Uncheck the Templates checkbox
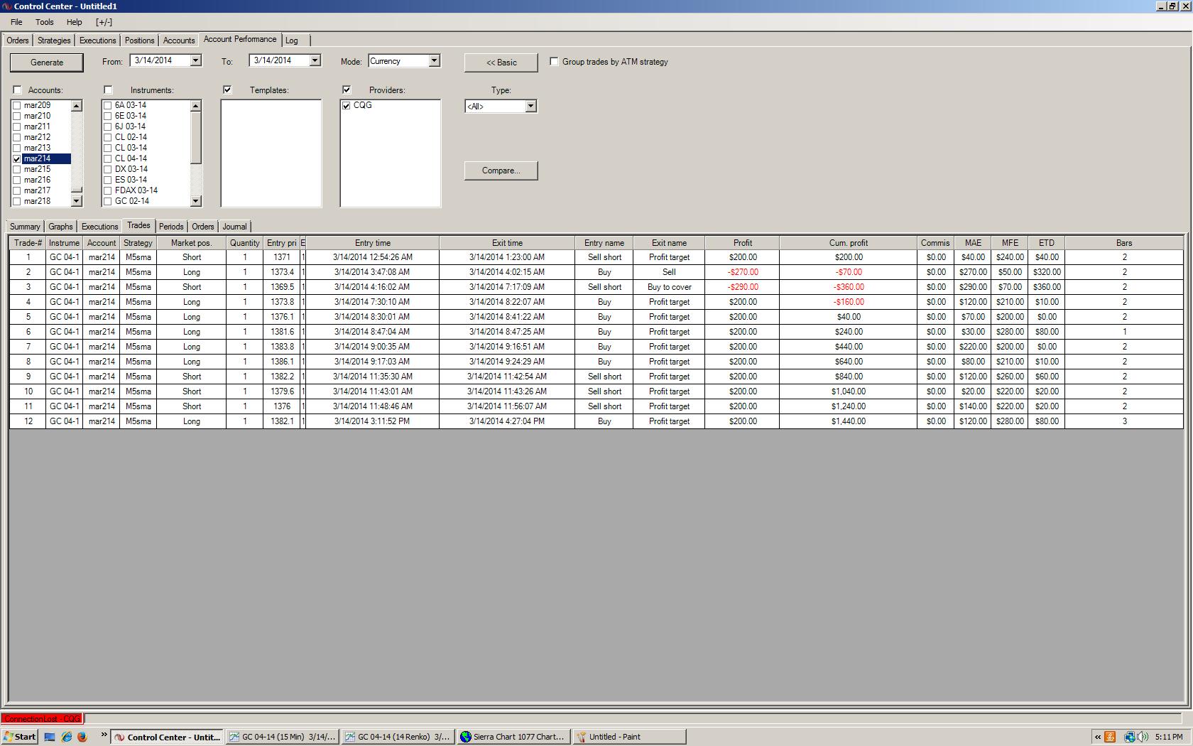 [227, 90]
